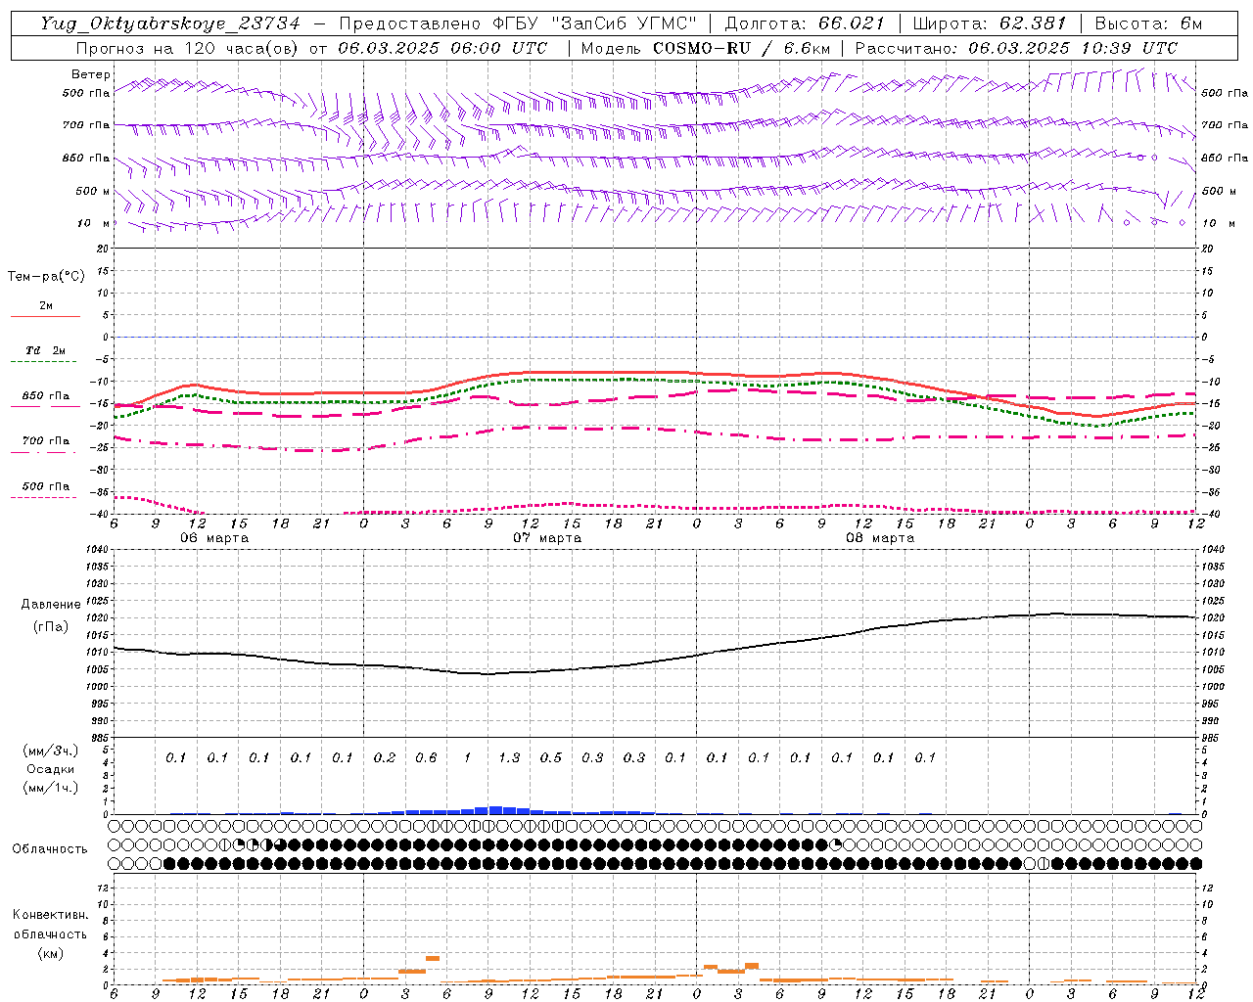Click the Облачность cloud cover label
This screenshot has width=1253, height=1002.
click(x=50, y=849)
